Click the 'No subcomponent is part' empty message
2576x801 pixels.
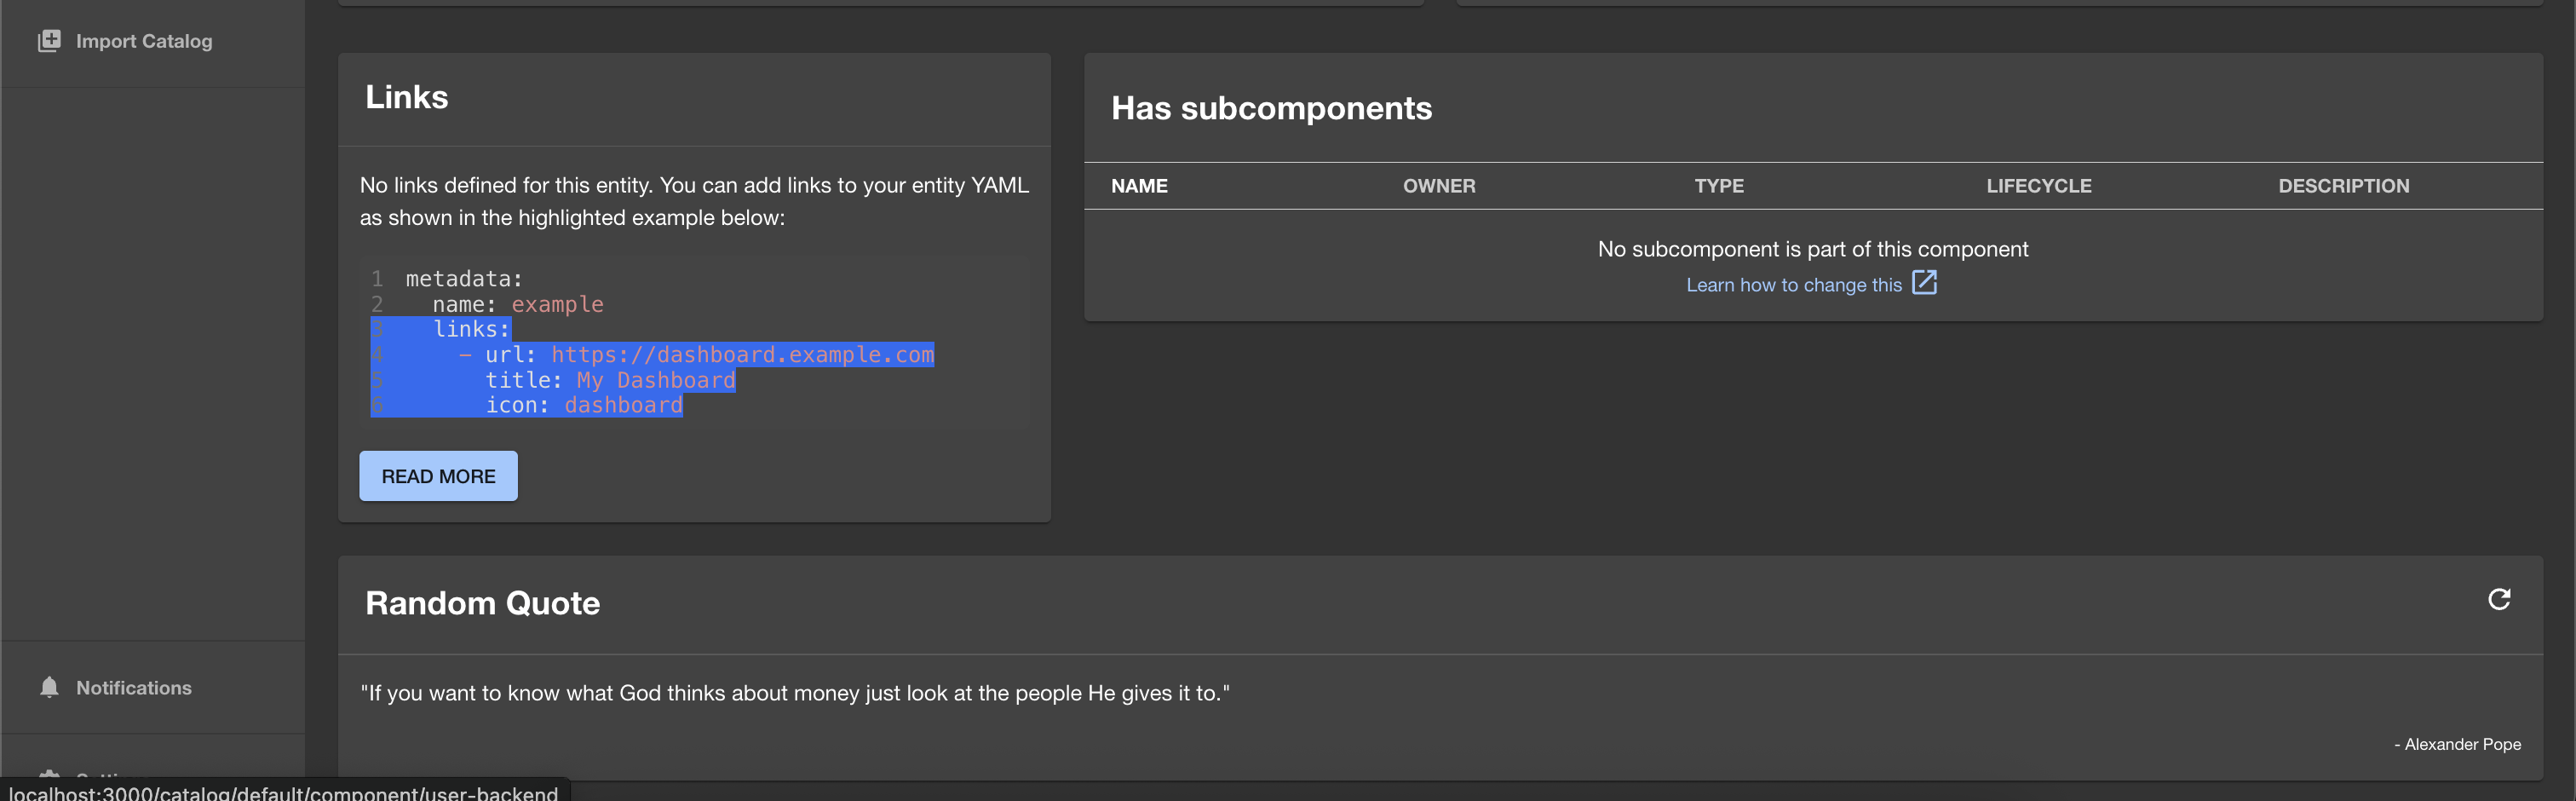(x=1812, y=249)
